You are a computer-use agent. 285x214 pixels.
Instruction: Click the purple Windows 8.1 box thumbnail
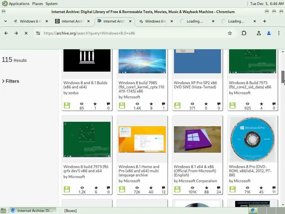click(197, 139)
